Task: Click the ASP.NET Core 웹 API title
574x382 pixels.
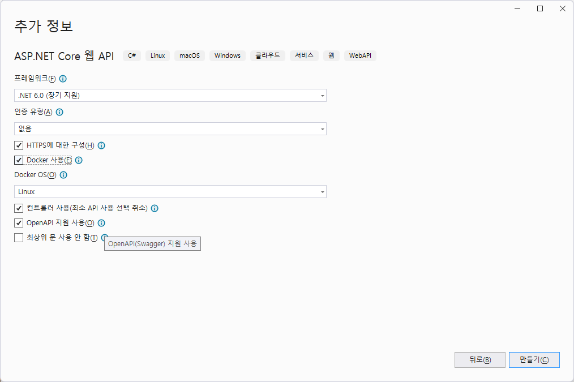Action: click(64, 56)
